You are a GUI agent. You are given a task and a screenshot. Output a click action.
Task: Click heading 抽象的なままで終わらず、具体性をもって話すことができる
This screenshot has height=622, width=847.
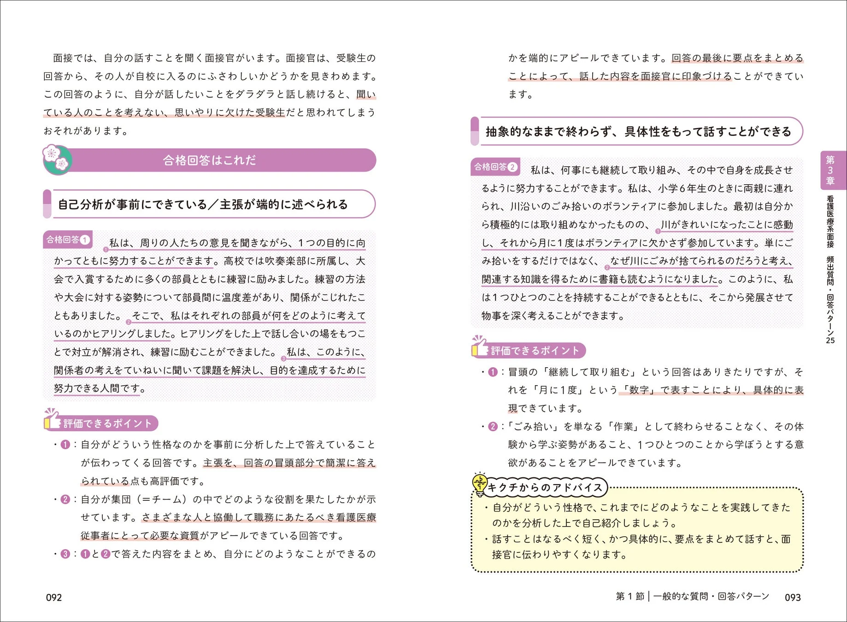pos(639,132)
